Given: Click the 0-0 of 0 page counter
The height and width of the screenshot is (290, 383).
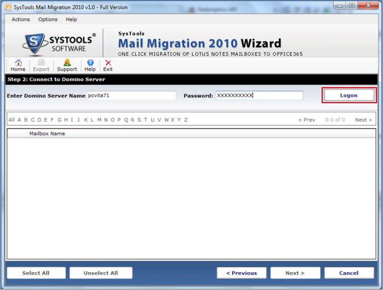Looking at the screenshot, I should (335, 120).
